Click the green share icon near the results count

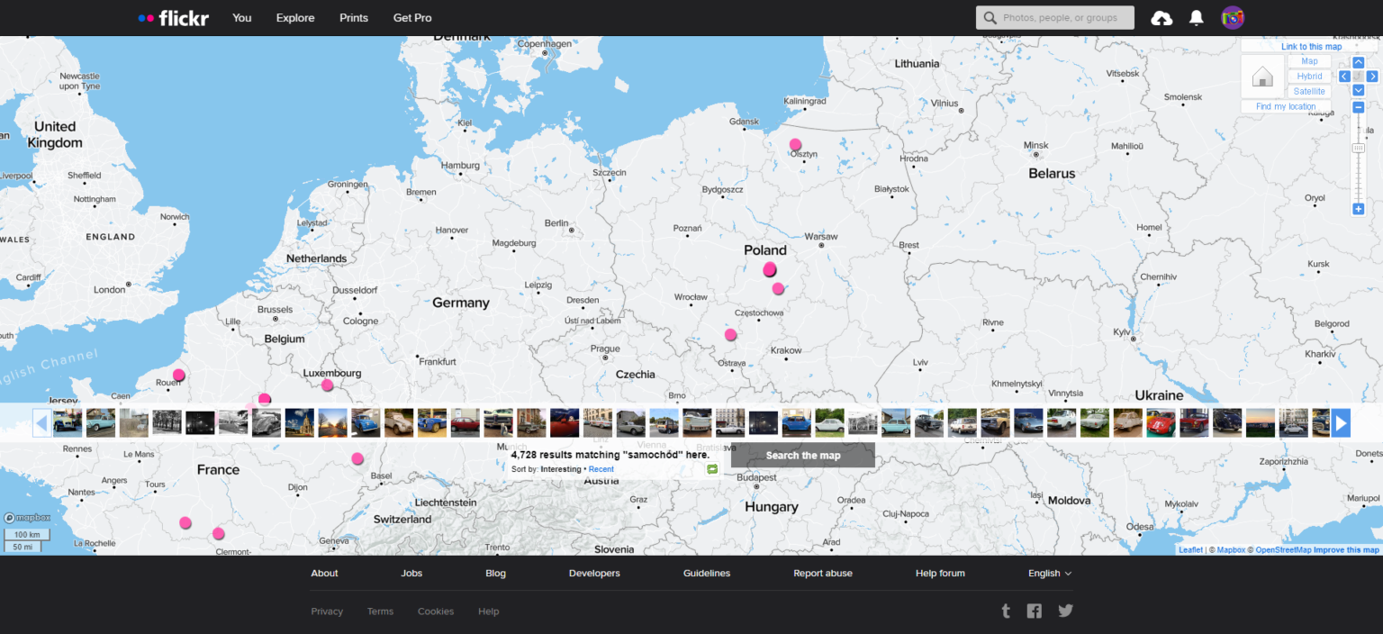[x=711, y=468]
